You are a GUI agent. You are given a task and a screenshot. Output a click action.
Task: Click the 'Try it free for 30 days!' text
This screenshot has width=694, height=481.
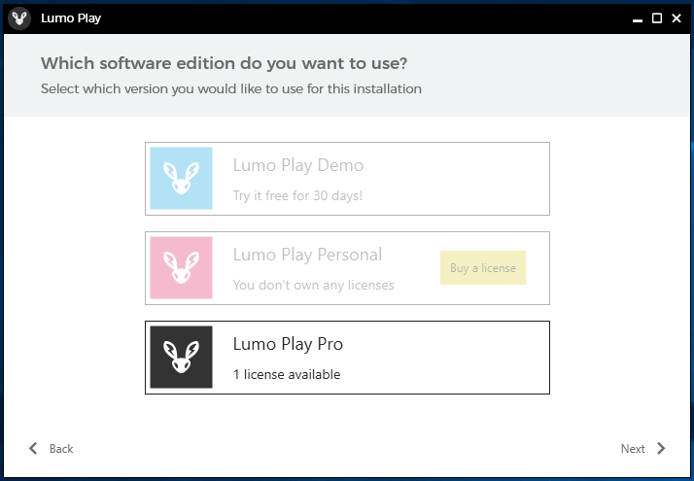[297, 195]
